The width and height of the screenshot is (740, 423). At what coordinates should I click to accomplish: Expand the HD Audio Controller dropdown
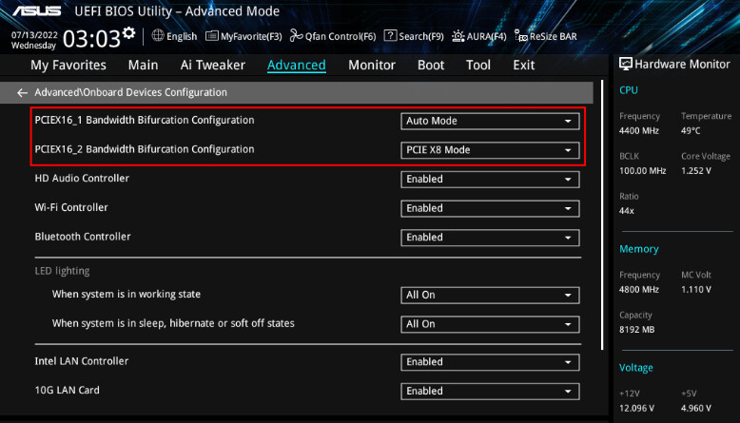pyautogui.click(x=490, y=180)
